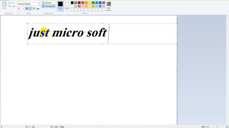
Task: Pick the brown palette swatch
Action: [79, 6]
